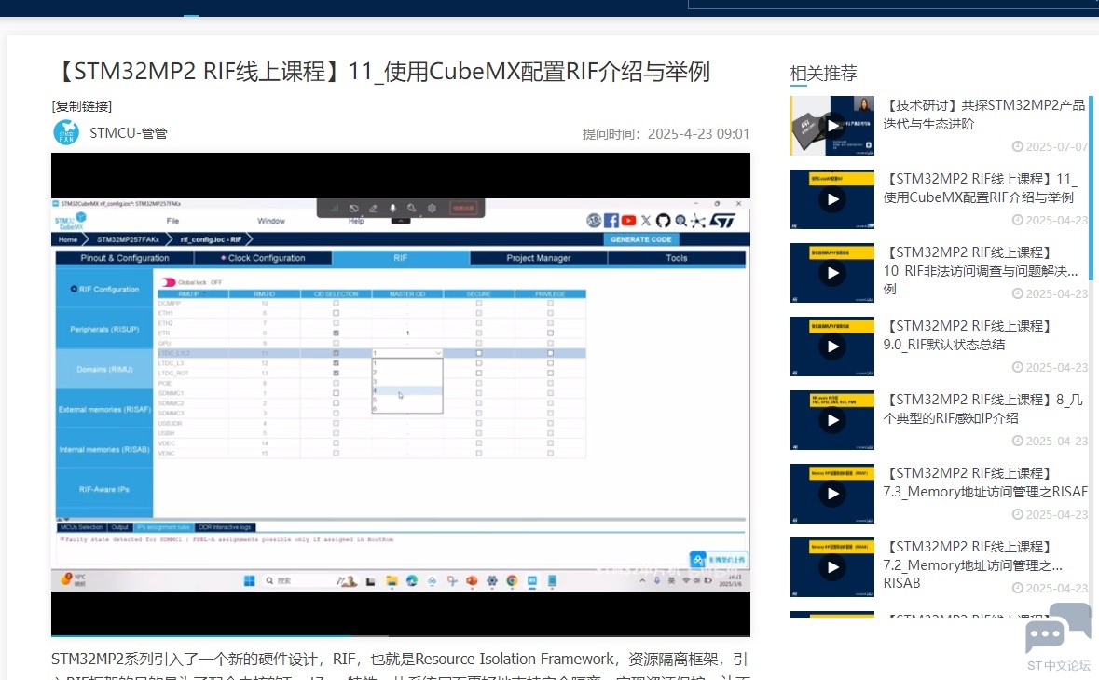Open the Windows Start button in the taskbar
Screen dimensions: 1099x680
click(x=249, y=580)
